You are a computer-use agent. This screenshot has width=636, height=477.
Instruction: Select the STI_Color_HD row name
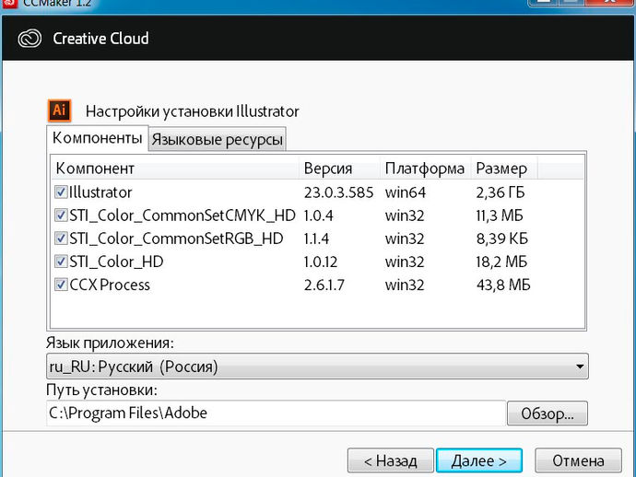116,262
